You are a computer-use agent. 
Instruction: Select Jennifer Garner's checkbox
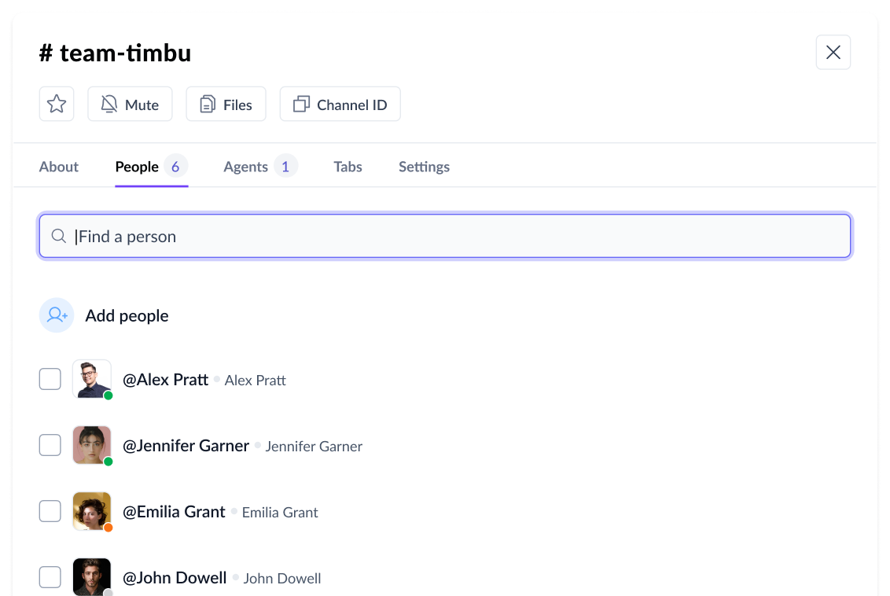pyautogui.click(x=50, y=446)
